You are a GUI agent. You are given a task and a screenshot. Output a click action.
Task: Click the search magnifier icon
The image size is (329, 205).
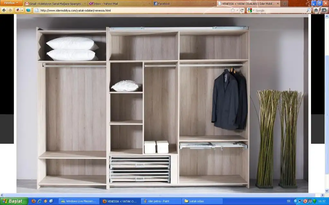click(308, 10)
